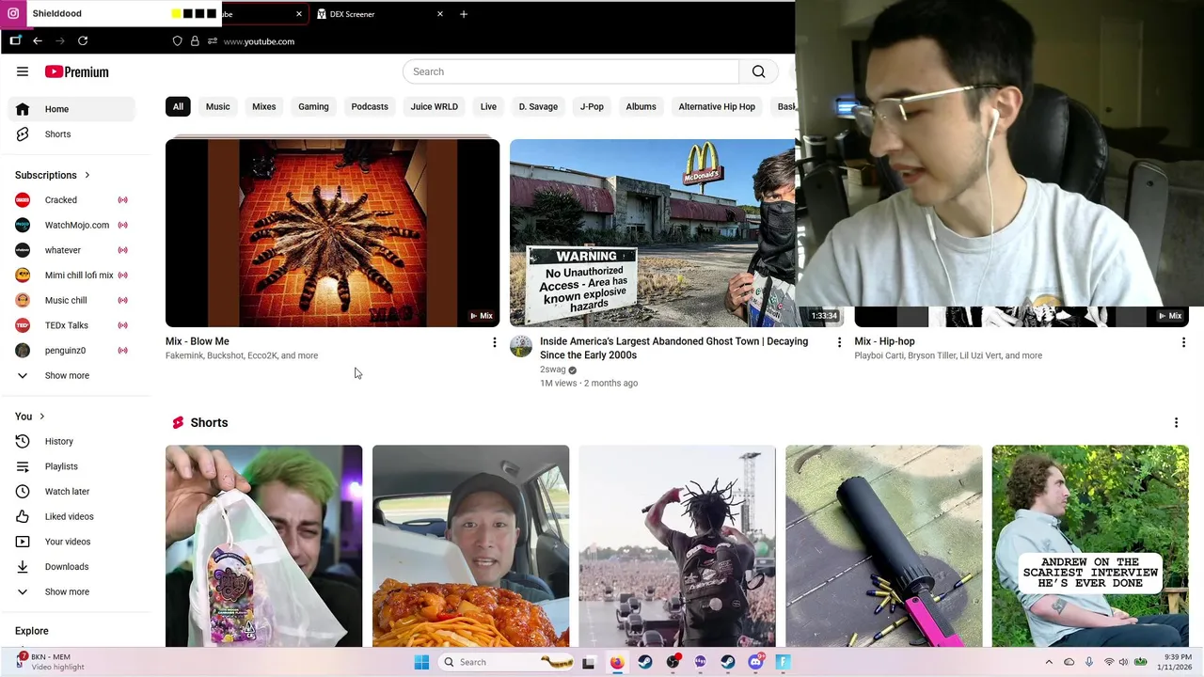Image resolution: width=1204 pixels, height=677 pixels.
Task: Open the concert crowd Short thumbnail
Action: click(x=677, y=546)
